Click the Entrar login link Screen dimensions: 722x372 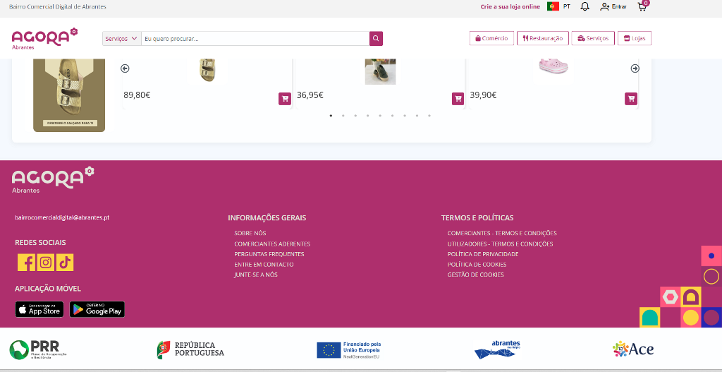(x=613, y=6)
